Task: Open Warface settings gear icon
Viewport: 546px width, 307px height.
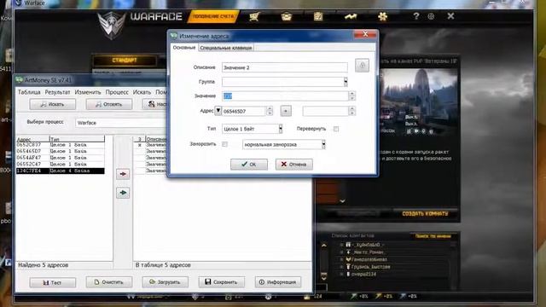Action: (x=431, y=16)
